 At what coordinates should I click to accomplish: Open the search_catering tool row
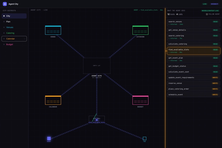pyautogui.click(x=194, y=37)
